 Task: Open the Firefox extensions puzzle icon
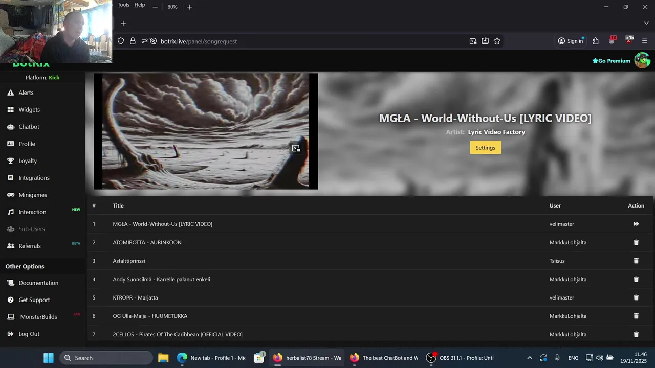(595, 41)
